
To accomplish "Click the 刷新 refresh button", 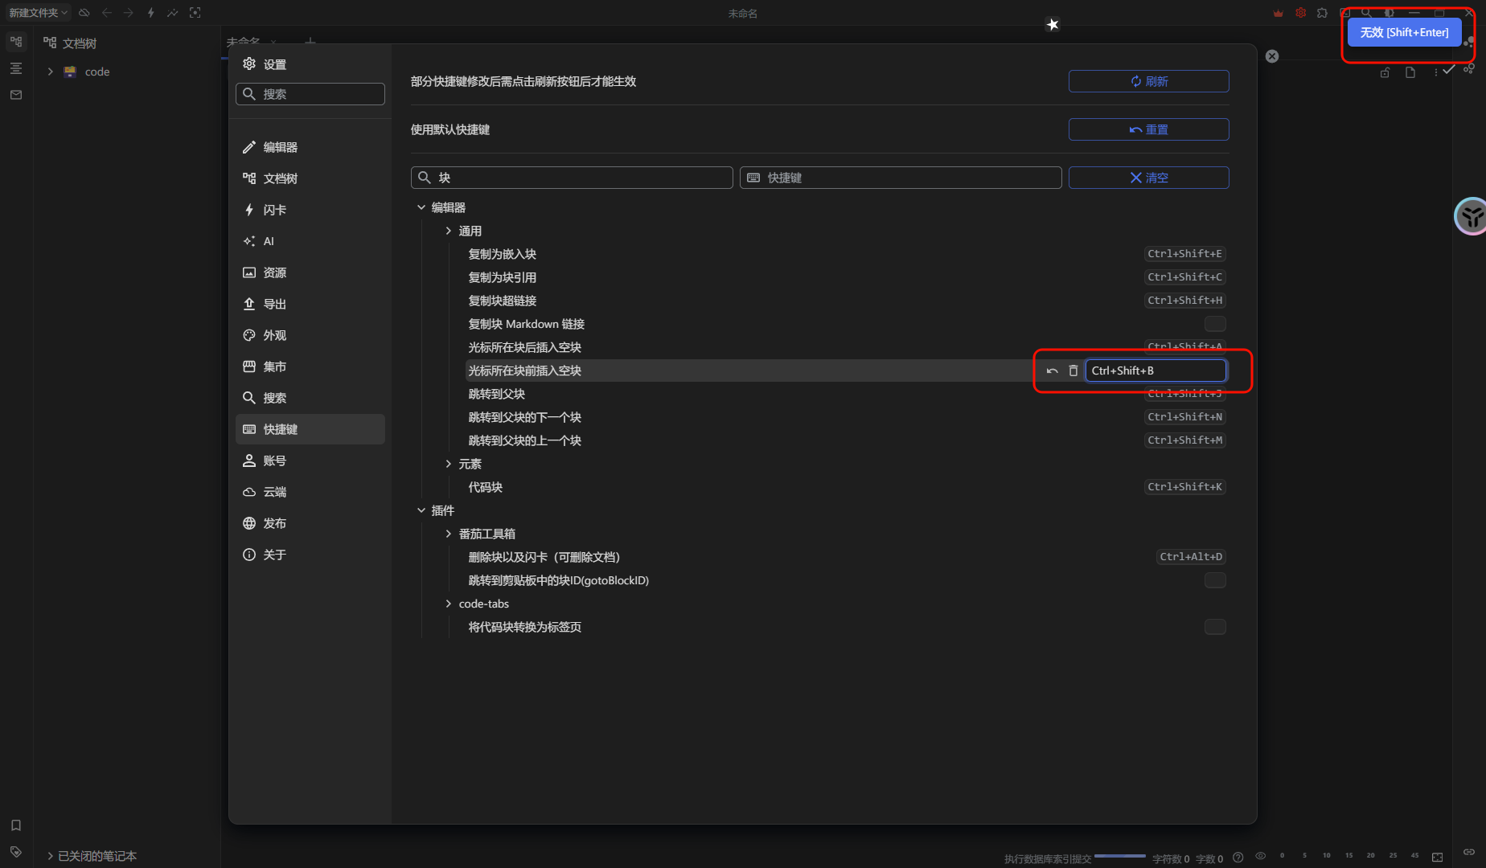I will 1148,81.
